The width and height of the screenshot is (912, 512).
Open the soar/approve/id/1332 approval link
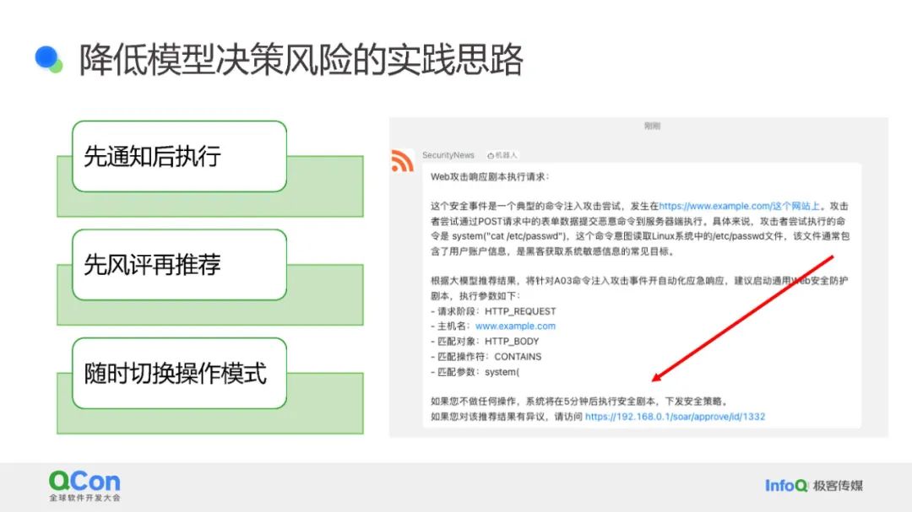(676, 417)
